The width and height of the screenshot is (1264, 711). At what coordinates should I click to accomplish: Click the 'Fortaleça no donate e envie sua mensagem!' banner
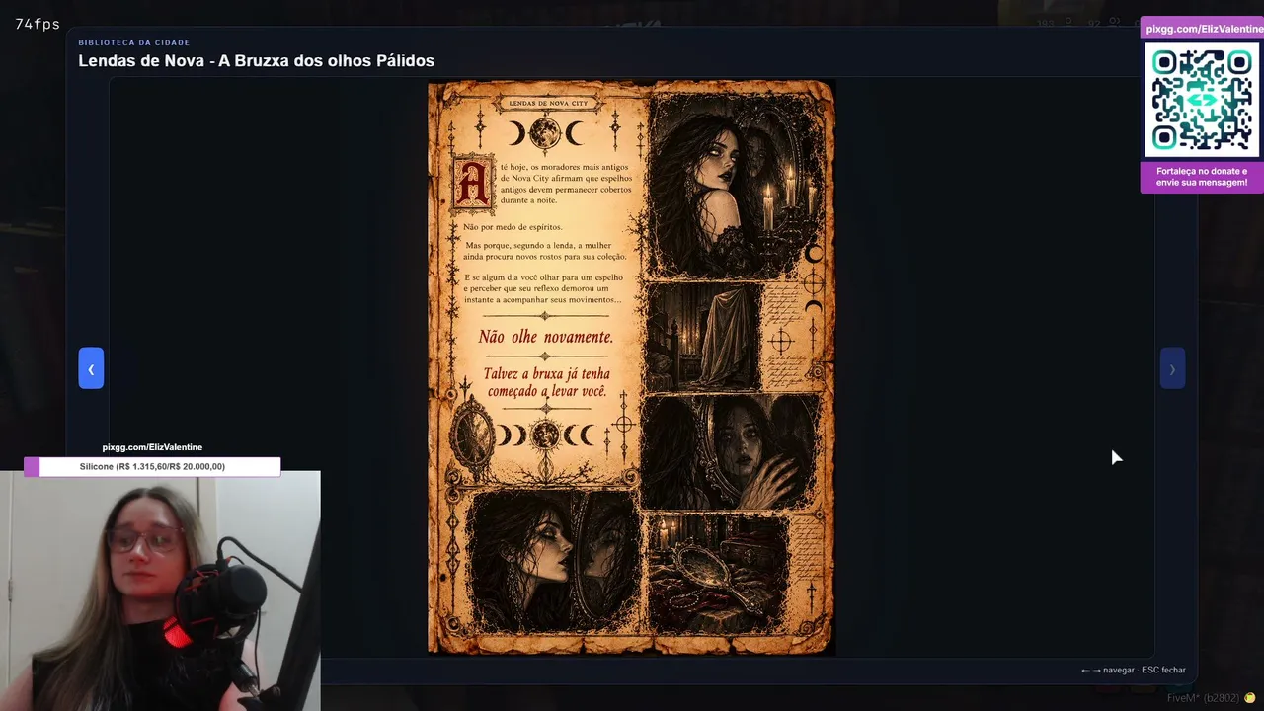(1202, 177)
